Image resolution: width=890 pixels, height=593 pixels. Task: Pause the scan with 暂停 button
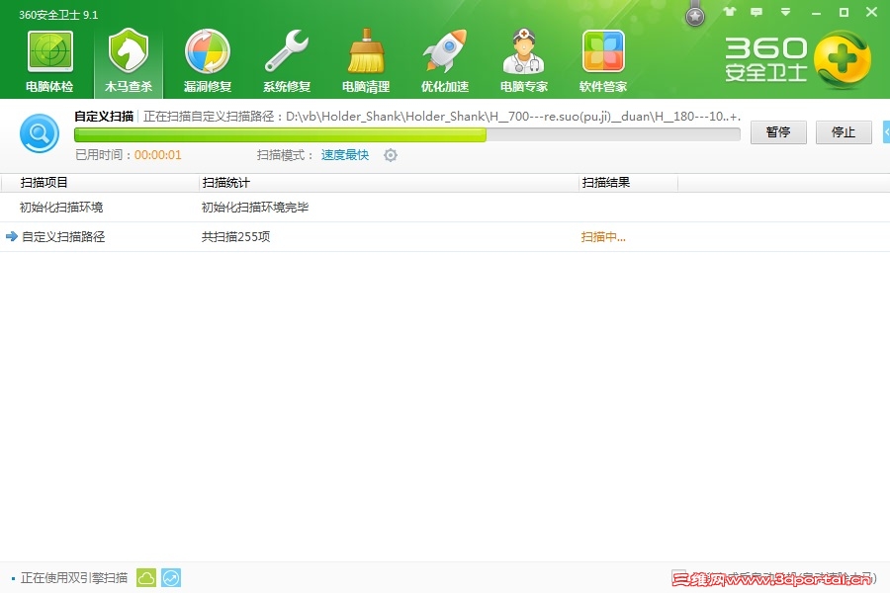coord(778,132)
